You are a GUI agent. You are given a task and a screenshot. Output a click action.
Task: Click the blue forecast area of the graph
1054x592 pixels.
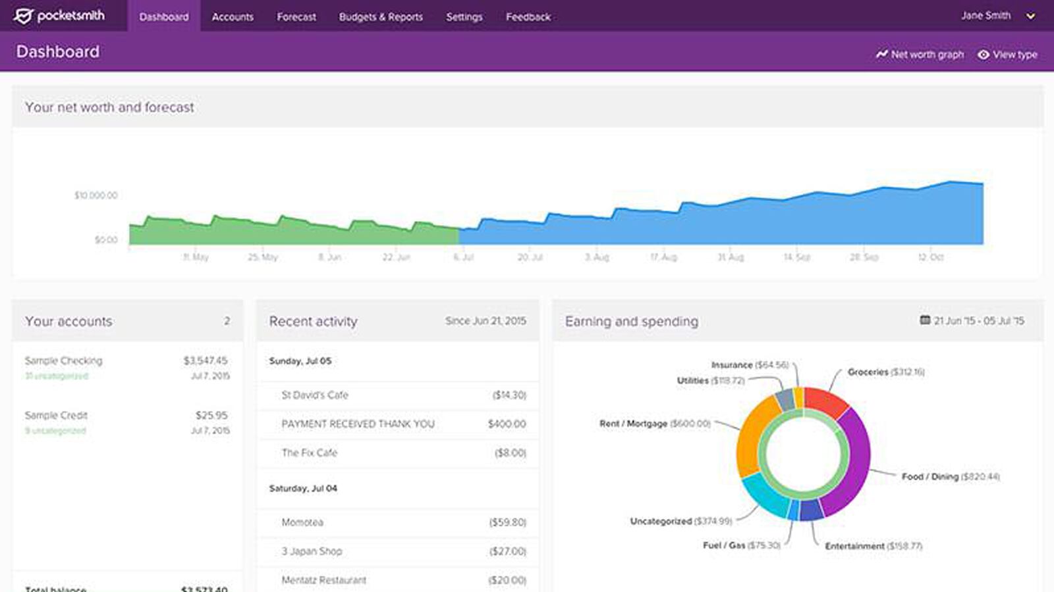coord(725,224)
